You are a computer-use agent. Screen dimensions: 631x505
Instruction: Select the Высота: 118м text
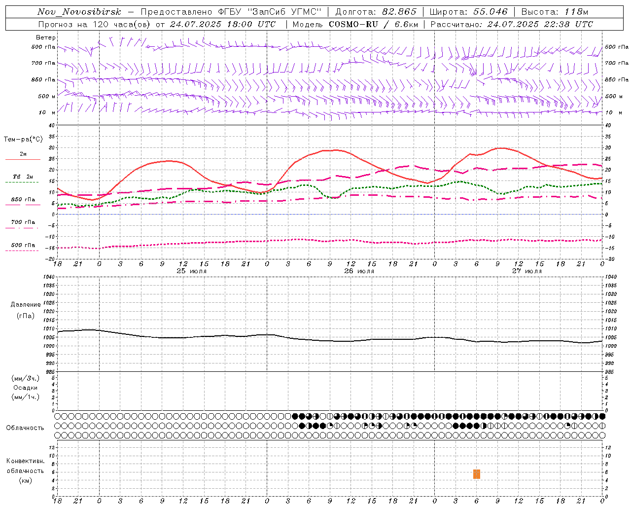pyautogui.click(x=555, y=12)
